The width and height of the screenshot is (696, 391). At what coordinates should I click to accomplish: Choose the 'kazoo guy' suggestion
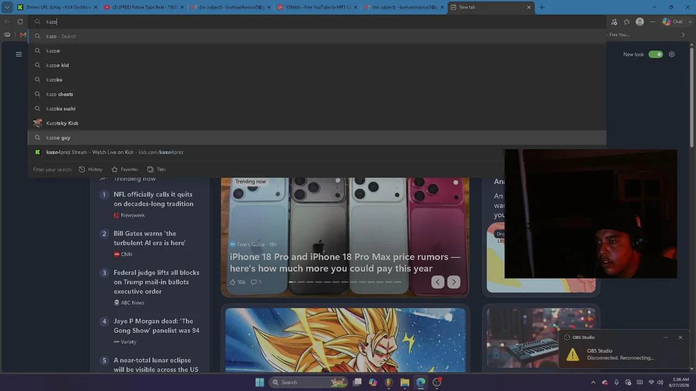coord(317,137)
